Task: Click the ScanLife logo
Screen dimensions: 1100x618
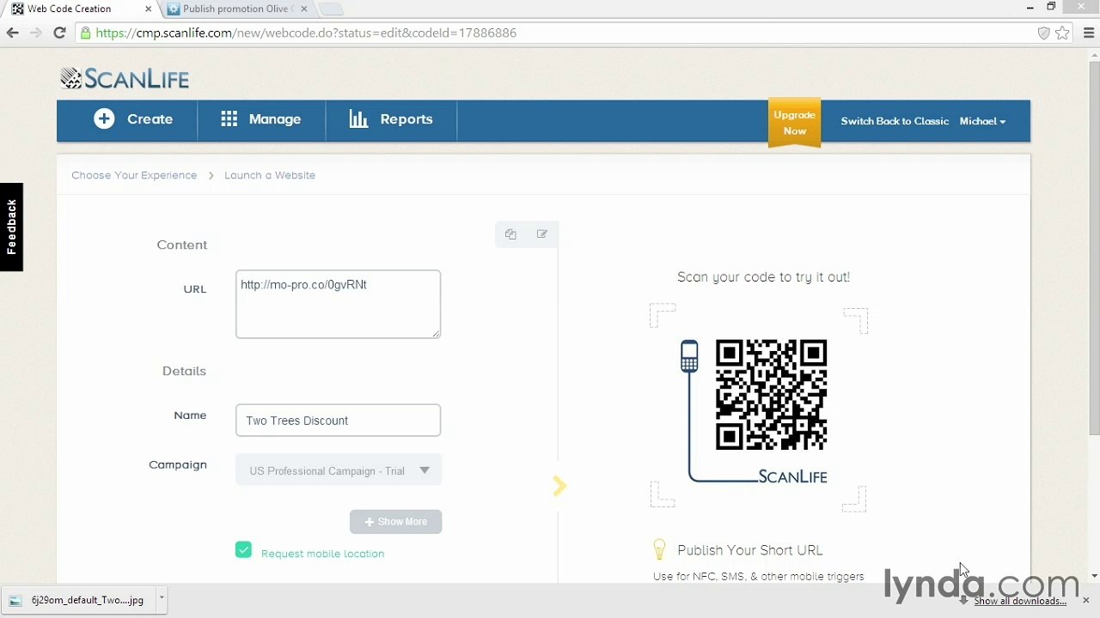Action: 125,79
